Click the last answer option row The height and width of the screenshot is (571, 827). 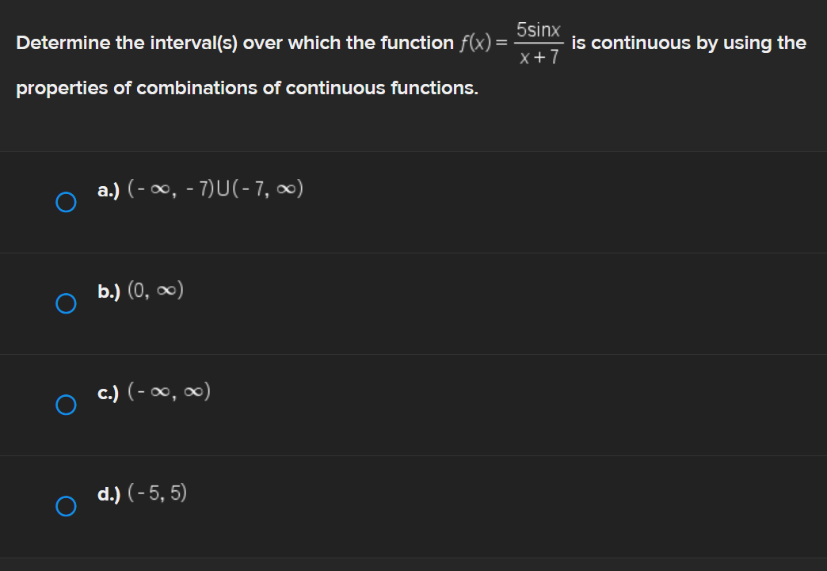tap(412, 505)
